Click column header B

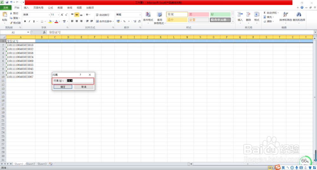42,37
